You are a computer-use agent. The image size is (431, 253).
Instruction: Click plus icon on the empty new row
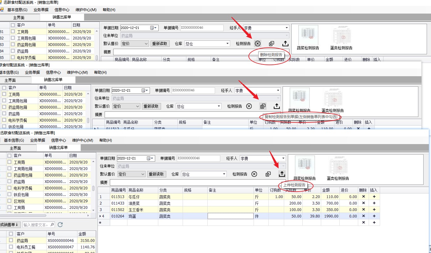coord(374,222)
